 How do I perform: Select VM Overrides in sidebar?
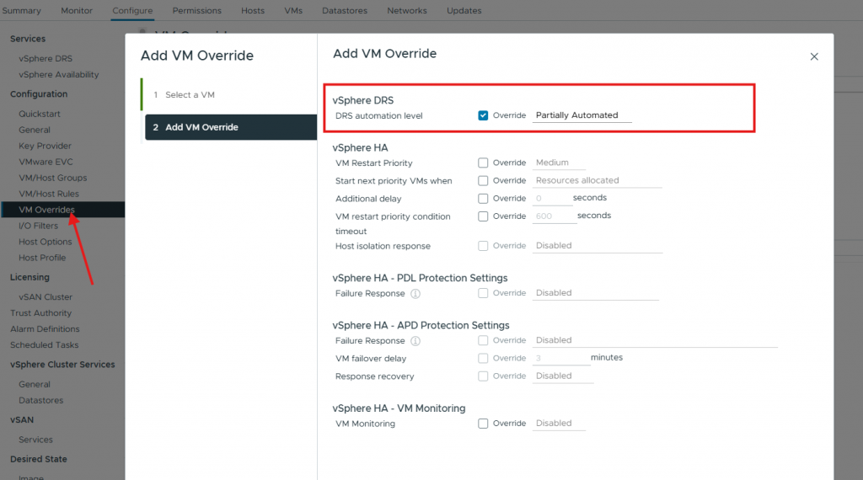pos(62,210)
